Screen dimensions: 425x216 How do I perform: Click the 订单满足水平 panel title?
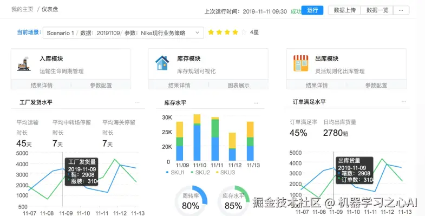click(309, 102)
